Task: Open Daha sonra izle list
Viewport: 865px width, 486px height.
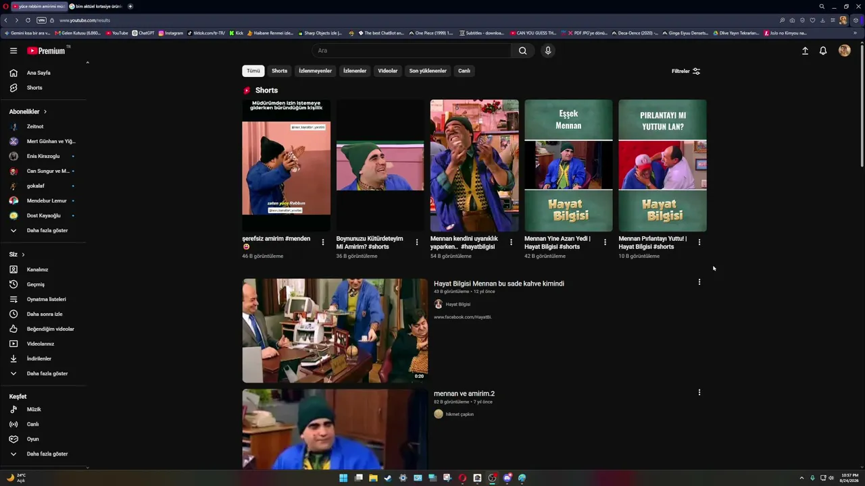Action: pos(46,314)
